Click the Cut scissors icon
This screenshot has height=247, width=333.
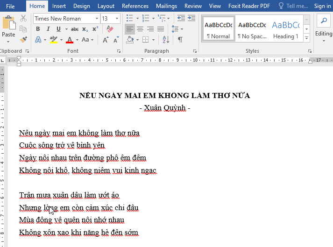tap(23, 18)
